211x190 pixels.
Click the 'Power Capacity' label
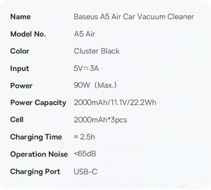click(x=38, y=103)
